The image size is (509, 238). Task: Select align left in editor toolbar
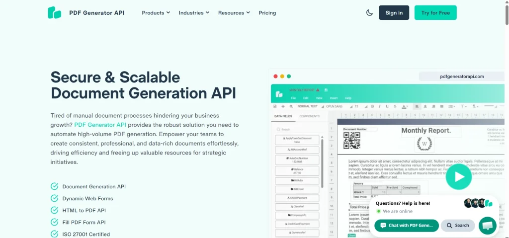pyautogui.click(x=417, y=106)
